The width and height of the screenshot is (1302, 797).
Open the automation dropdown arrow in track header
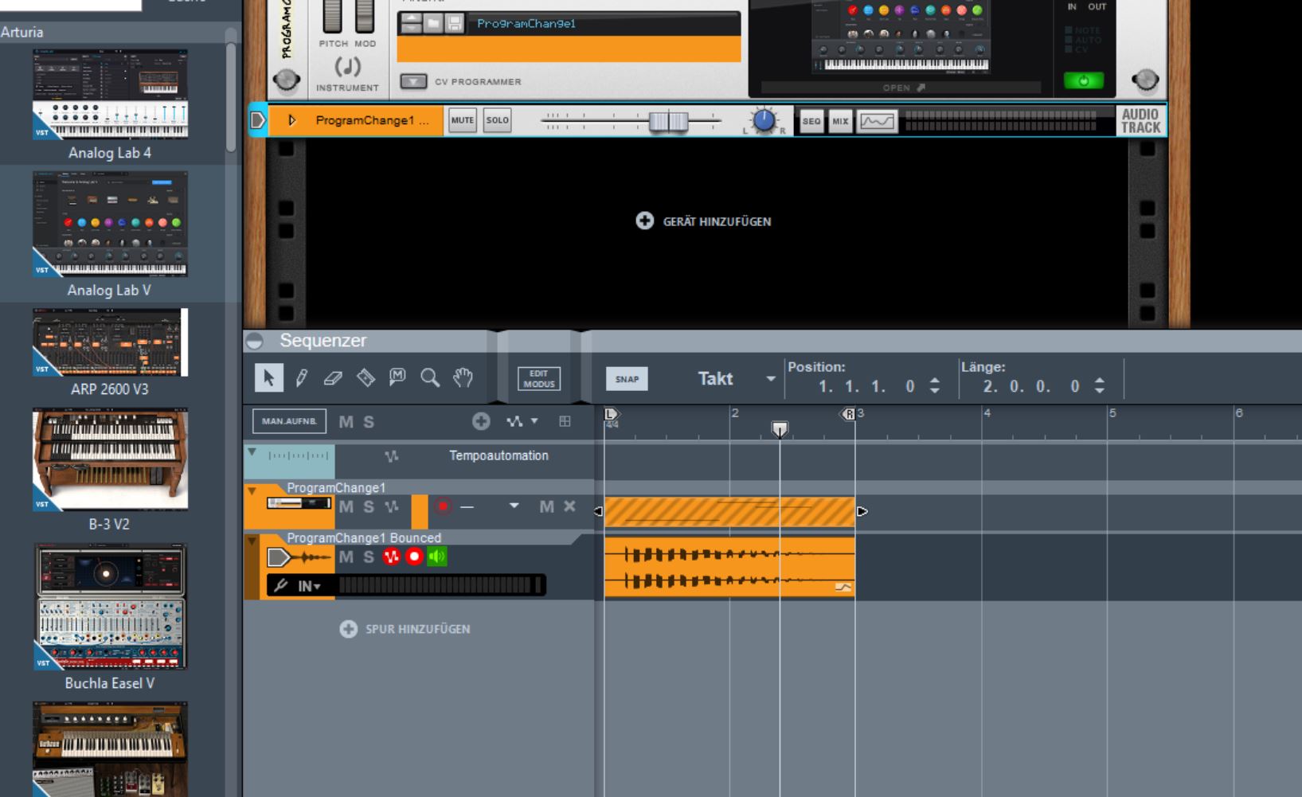pos(534,421)
